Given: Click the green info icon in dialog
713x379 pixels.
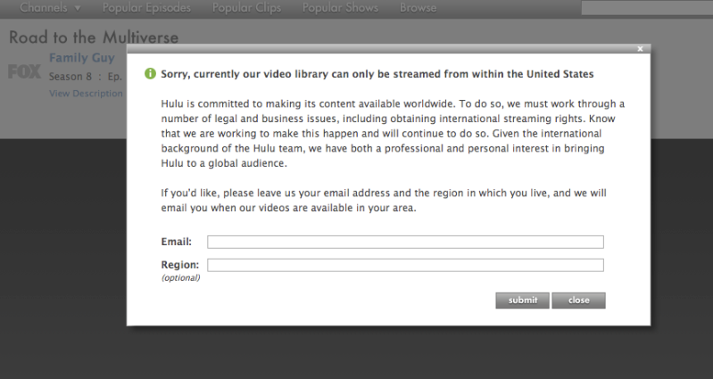Looking at the screenshot, I should pos(150,74).
